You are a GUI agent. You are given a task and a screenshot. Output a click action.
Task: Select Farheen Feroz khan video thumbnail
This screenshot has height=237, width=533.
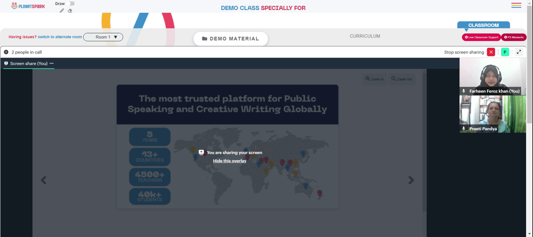coord(492,77)
